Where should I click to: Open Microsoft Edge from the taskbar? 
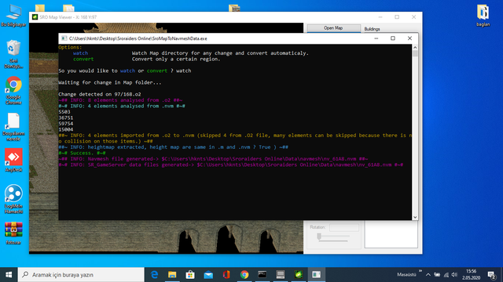coord(154,275)
